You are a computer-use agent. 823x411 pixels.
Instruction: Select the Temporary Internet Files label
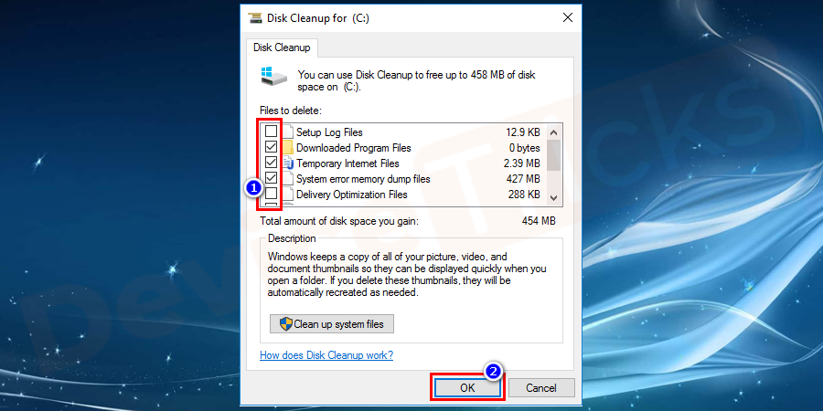tap(347, 163)
